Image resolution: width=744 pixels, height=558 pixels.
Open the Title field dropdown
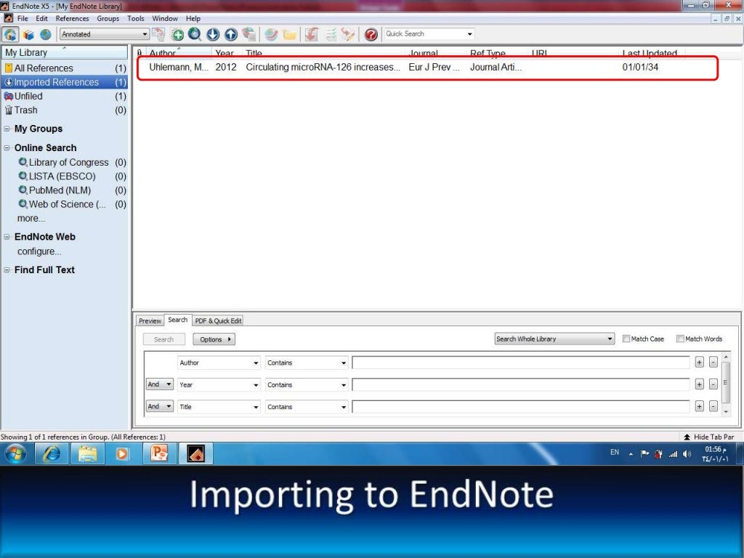coord(219,407)
